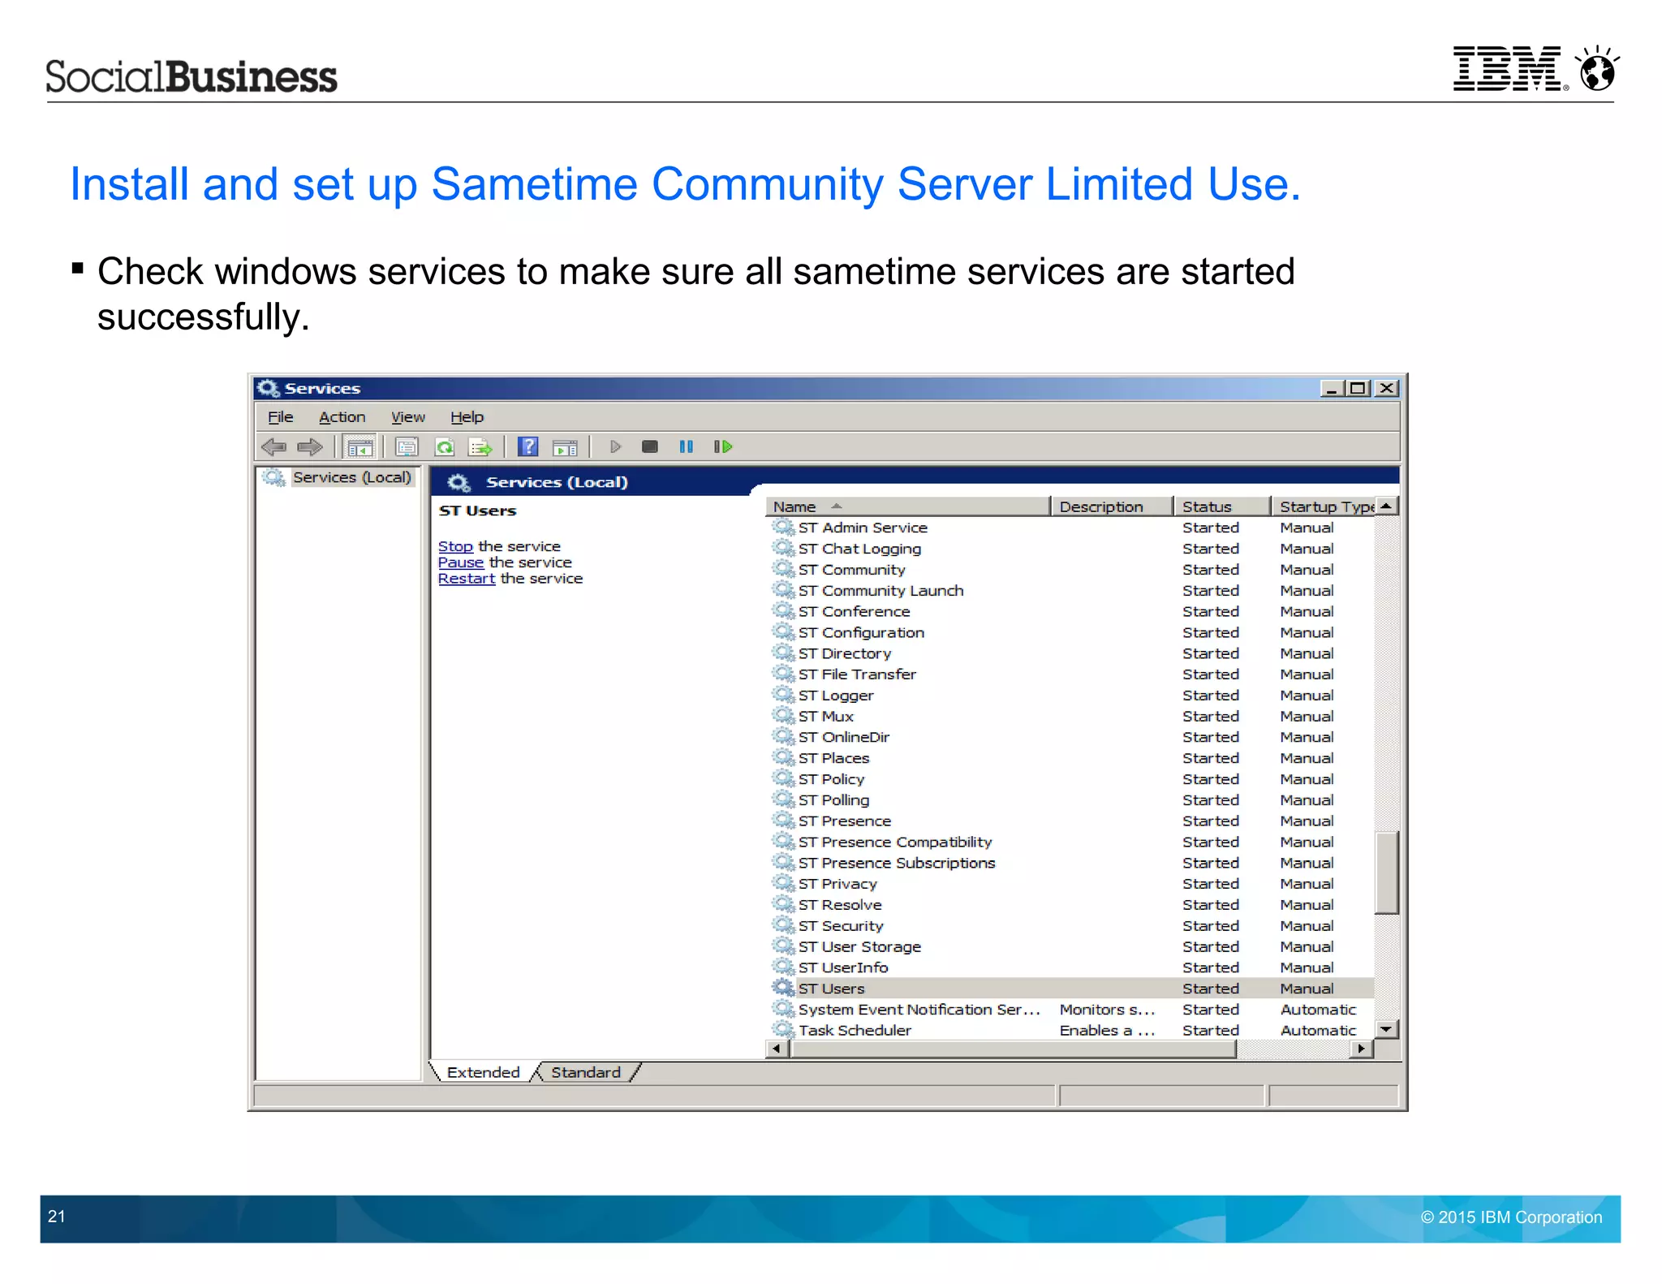Click the Stop Service square icon
This screenshot has width=1662, height=1284.
pyautogui.click(x=649, y=446)
